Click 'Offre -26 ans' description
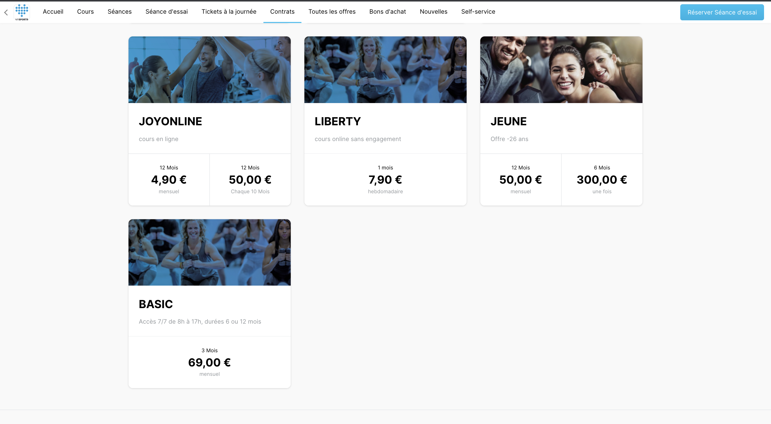771x424 pixels. tap(509, 139)
